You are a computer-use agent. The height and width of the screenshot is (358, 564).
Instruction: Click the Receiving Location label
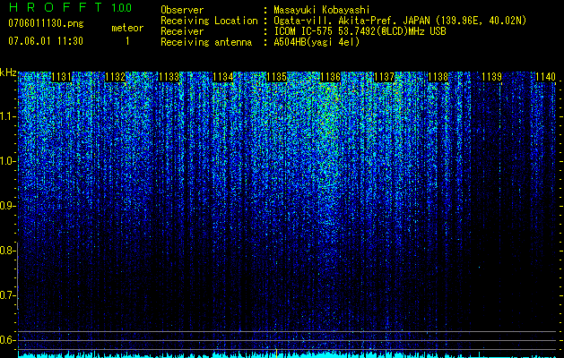209,21
